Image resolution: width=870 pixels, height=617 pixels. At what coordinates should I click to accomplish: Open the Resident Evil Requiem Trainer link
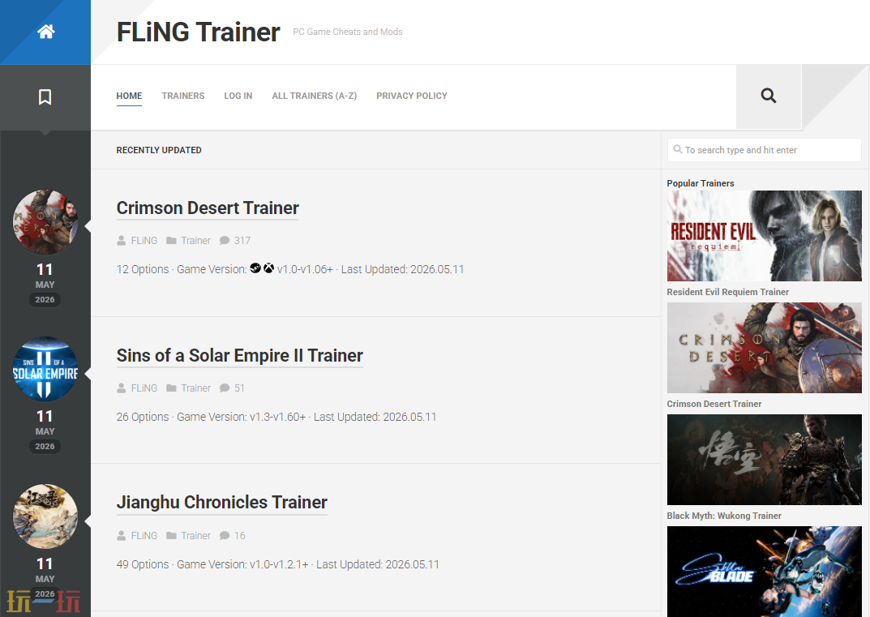(x=727, y=292)
